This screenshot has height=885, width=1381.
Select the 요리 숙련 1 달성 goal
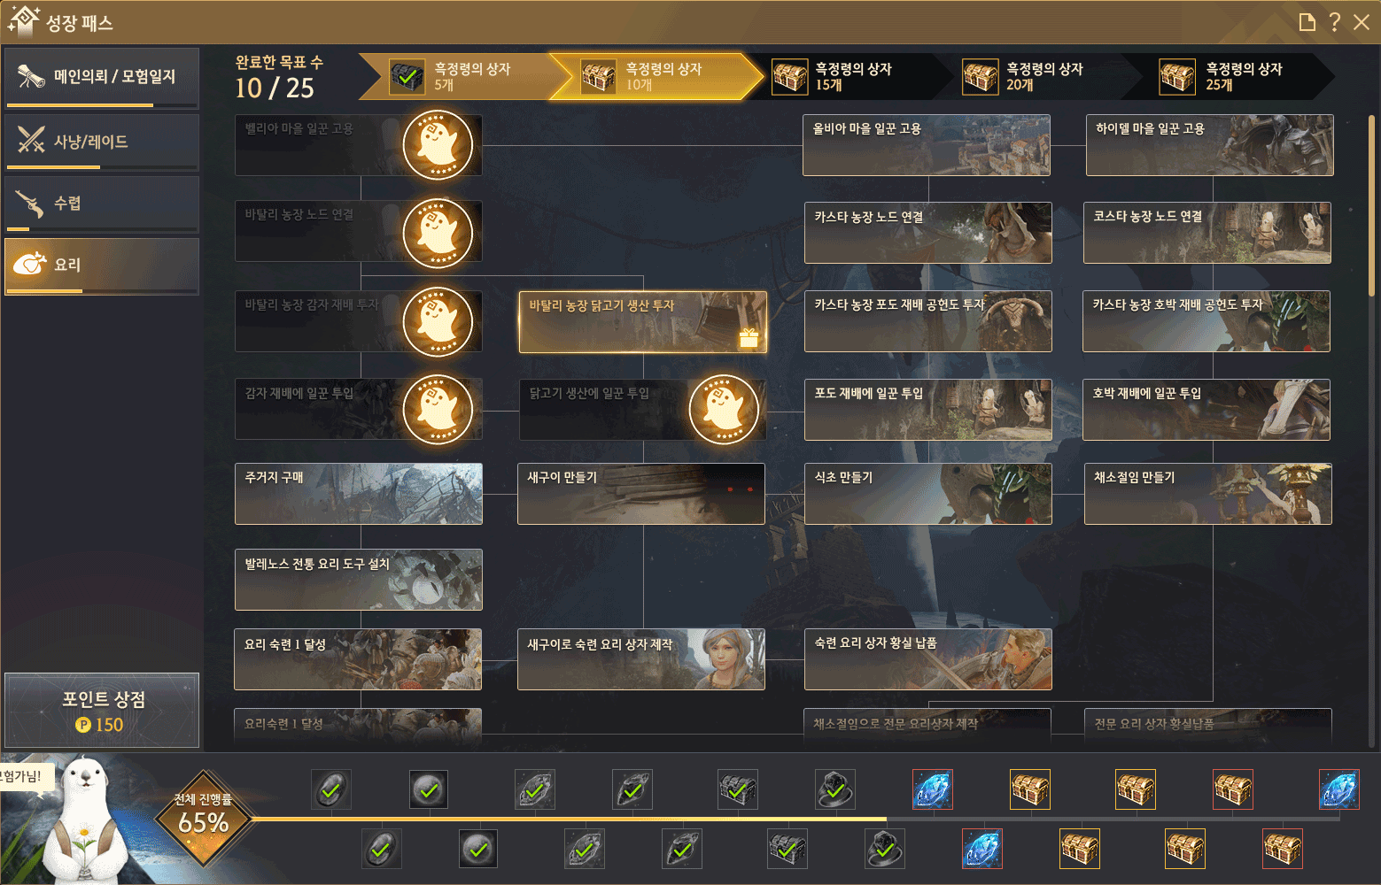pyautogui.click(x=358, y=659)
